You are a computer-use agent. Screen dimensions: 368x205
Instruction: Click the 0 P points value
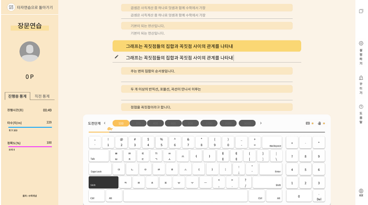29,77
